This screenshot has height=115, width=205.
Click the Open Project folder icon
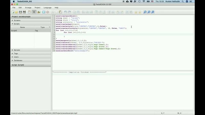click(16, 12)
